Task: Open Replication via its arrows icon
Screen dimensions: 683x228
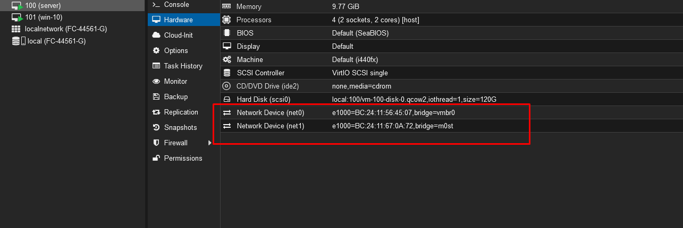Action: click(x=156, y=112)
